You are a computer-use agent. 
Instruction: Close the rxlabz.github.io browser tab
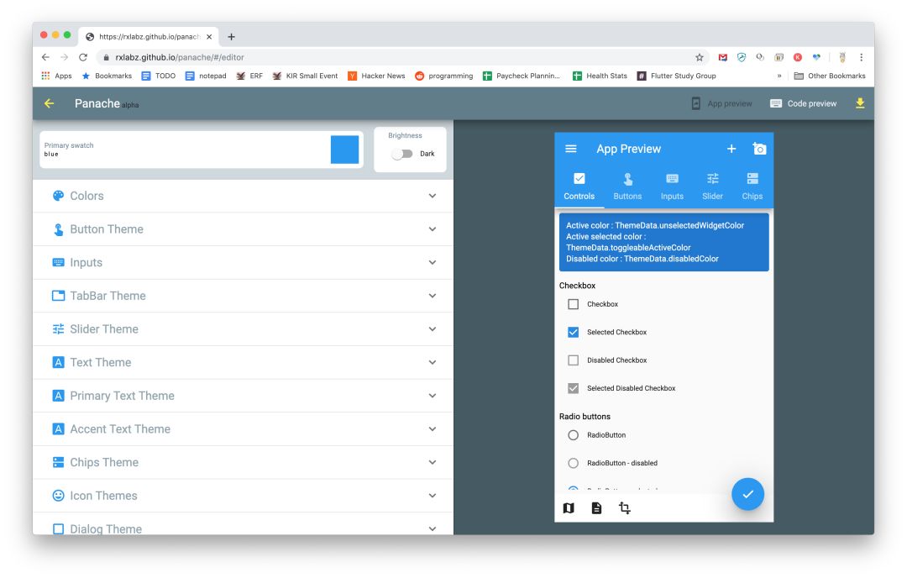(209, 36)
